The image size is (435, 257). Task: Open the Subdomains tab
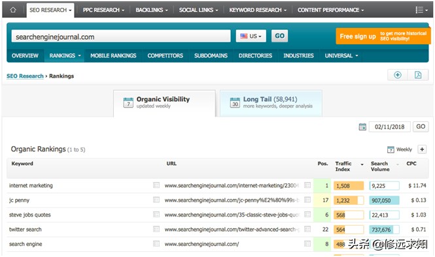click(x=211, y=55)
